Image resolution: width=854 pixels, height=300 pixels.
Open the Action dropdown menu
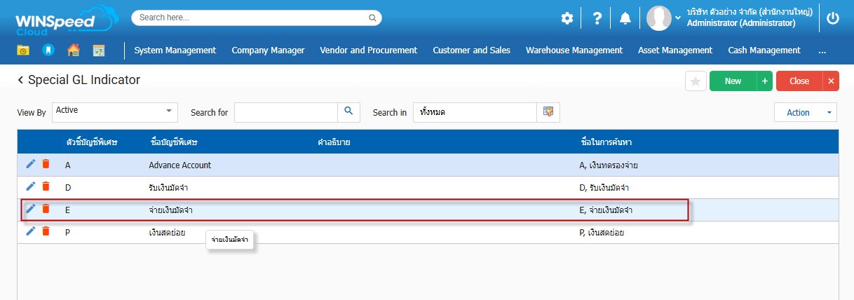[805, 112]
